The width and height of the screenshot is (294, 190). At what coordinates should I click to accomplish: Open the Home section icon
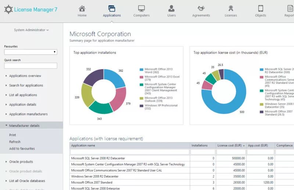[x=82, y=8]
